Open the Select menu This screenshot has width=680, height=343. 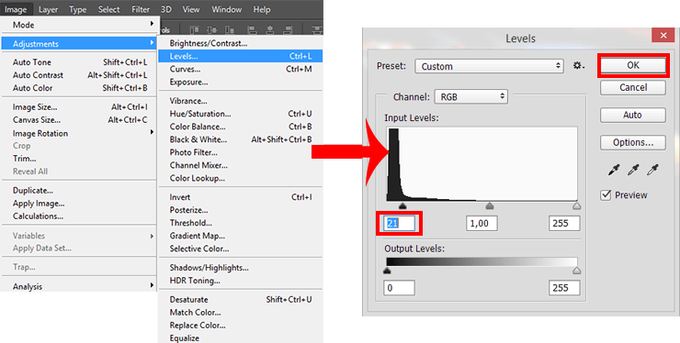(x=108, y=9)
